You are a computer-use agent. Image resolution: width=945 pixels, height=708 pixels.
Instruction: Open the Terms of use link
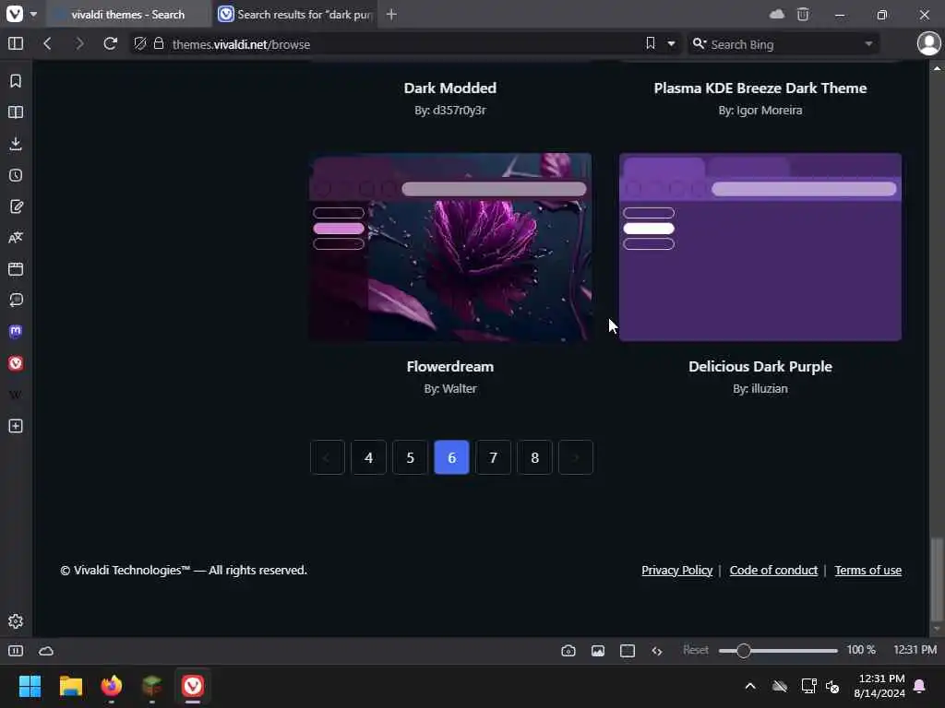(867, 570)
